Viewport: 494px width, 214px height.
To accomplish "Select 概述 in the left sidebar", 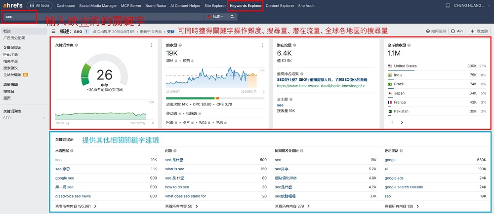I will [24, 31].
